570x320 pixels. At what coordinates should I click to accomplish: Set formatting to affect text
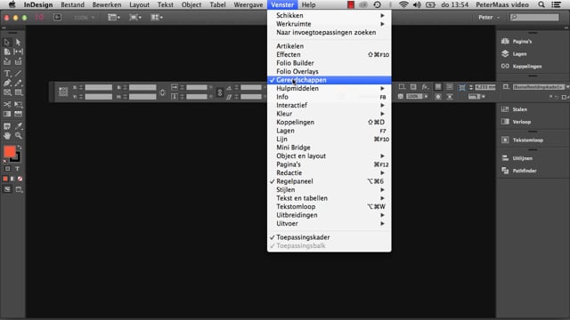coord(17,169)
